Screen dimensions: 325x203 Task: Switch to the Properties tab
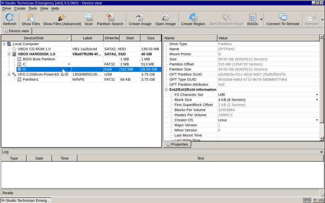[x=177, y=144]
